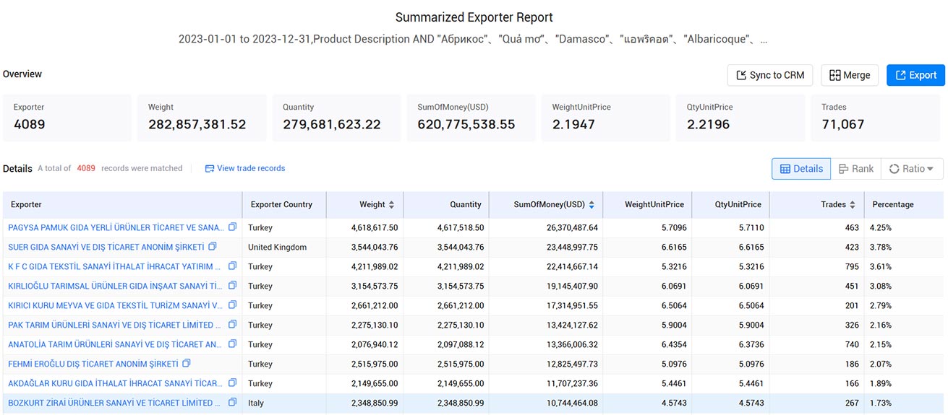Click Italy country cell
Screen dimensions: 948x415
[257, 403]
